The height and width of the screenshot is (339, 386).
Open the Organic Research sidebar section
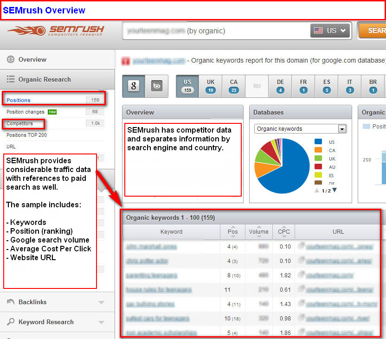[57, 79]
